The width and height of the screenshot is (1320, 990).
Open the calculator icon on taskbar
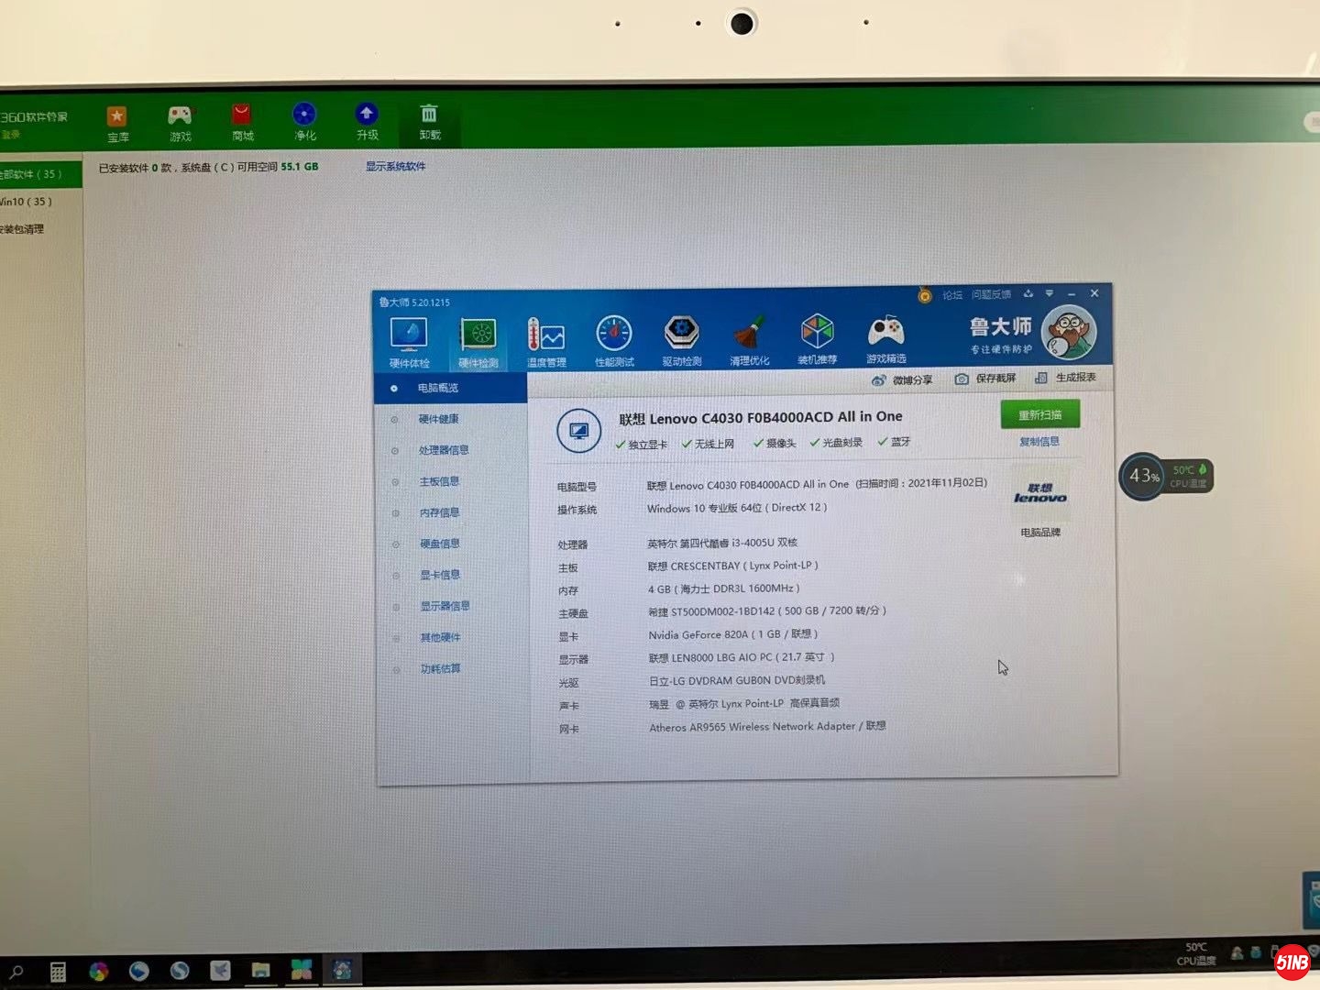pyautogui.click(x=58, y=972)
